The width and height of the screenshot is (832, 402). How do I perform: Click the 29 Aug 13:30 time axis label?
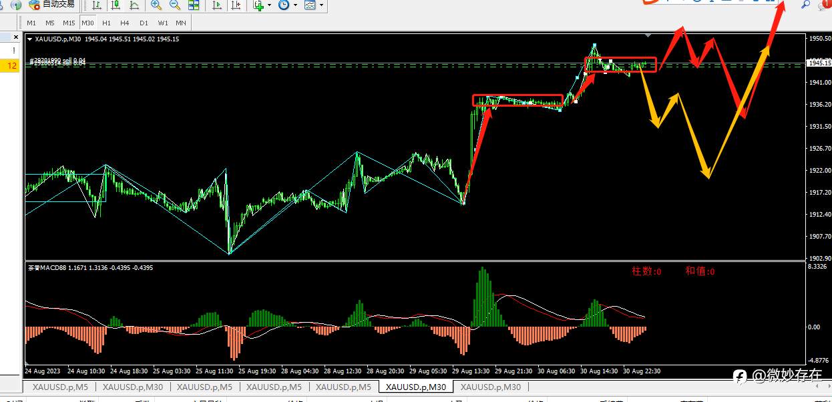tap(471, 371)
